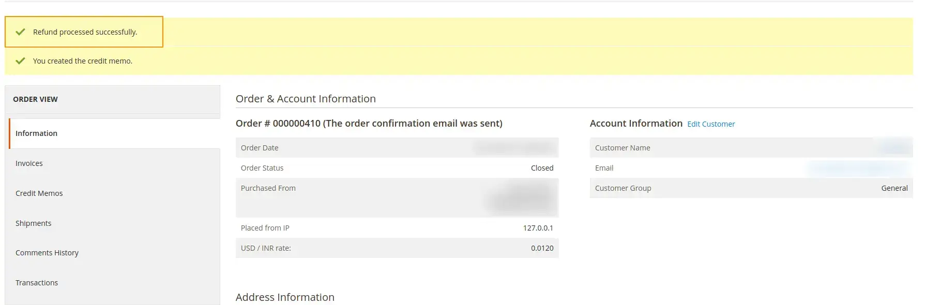The image size is (926, 305).
Task: Click the green checkmark on refund success message
Action: coord(20,32)
